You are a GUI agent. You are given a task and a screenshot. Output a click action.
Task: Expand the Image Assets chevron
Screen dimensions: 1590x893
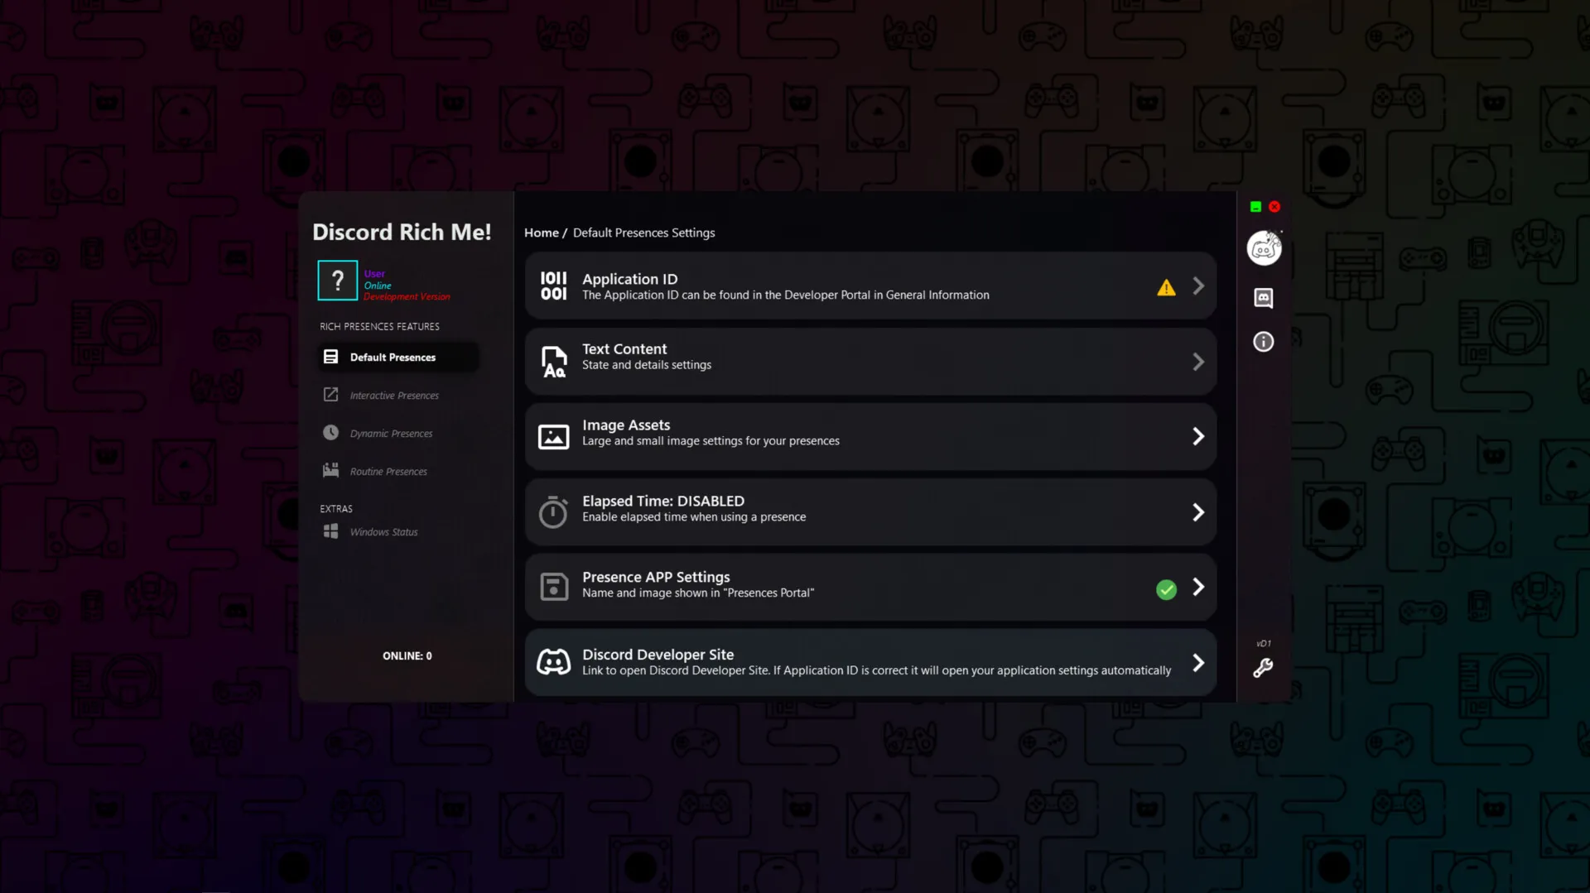[1198, 436]
